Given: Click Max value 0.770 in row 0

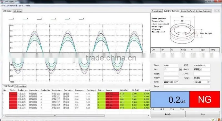Looking at the screenshot, I should click(x=122, y=94).
